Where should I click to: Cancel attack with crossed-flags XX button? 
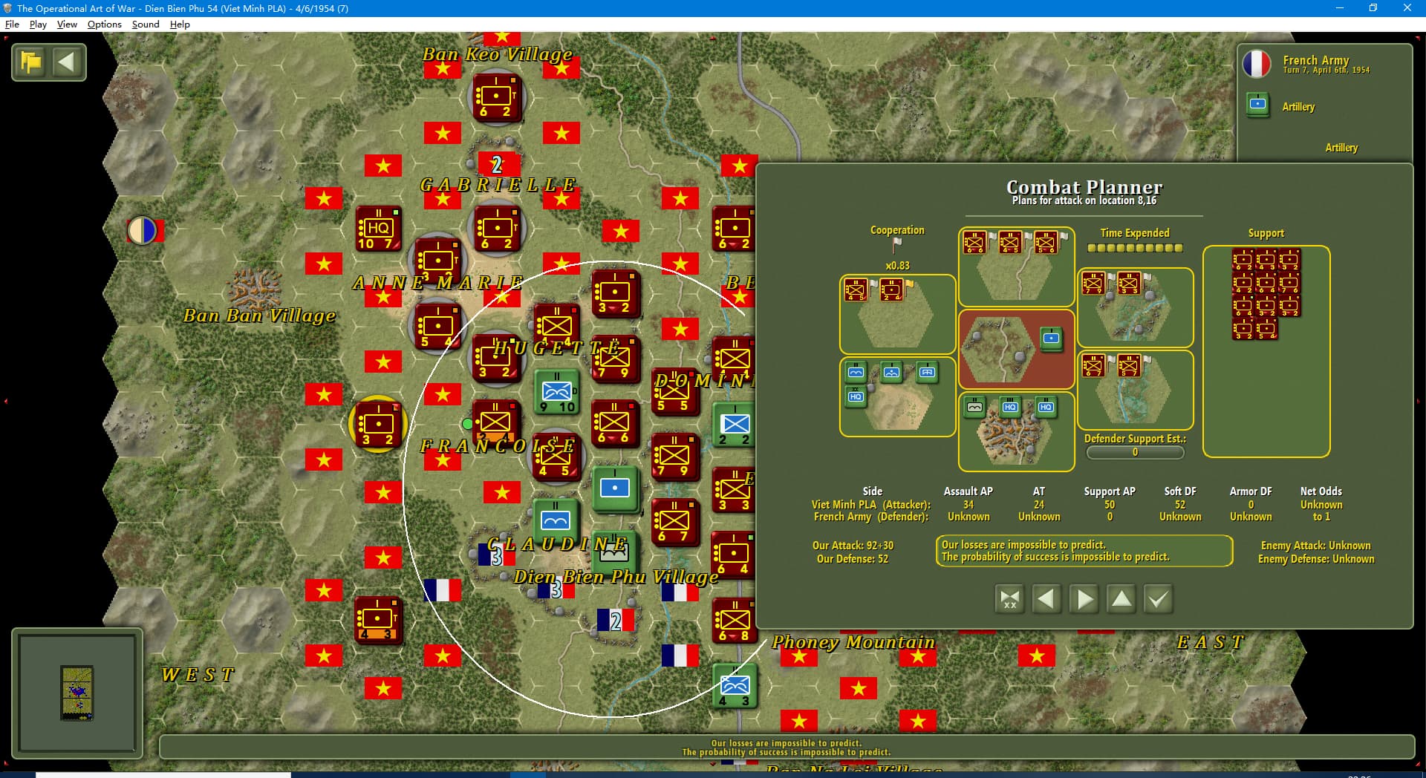point(1009,598)
